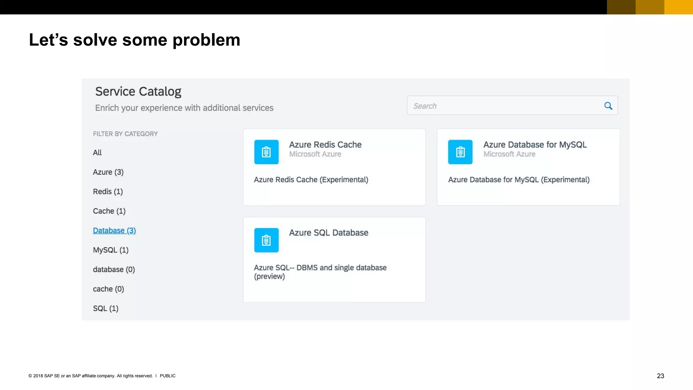Image resolution: width=693 pixels, height=390 pixels.
Task: Click the PUBLIC footer label
Action: coord(167,376)
